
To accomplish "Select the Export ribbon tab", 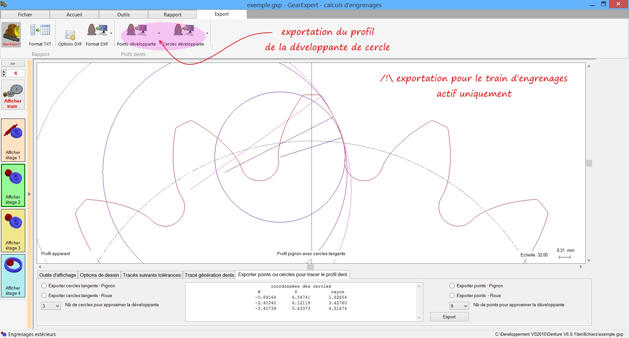I will pyautogui.click(x=222, y=14).
